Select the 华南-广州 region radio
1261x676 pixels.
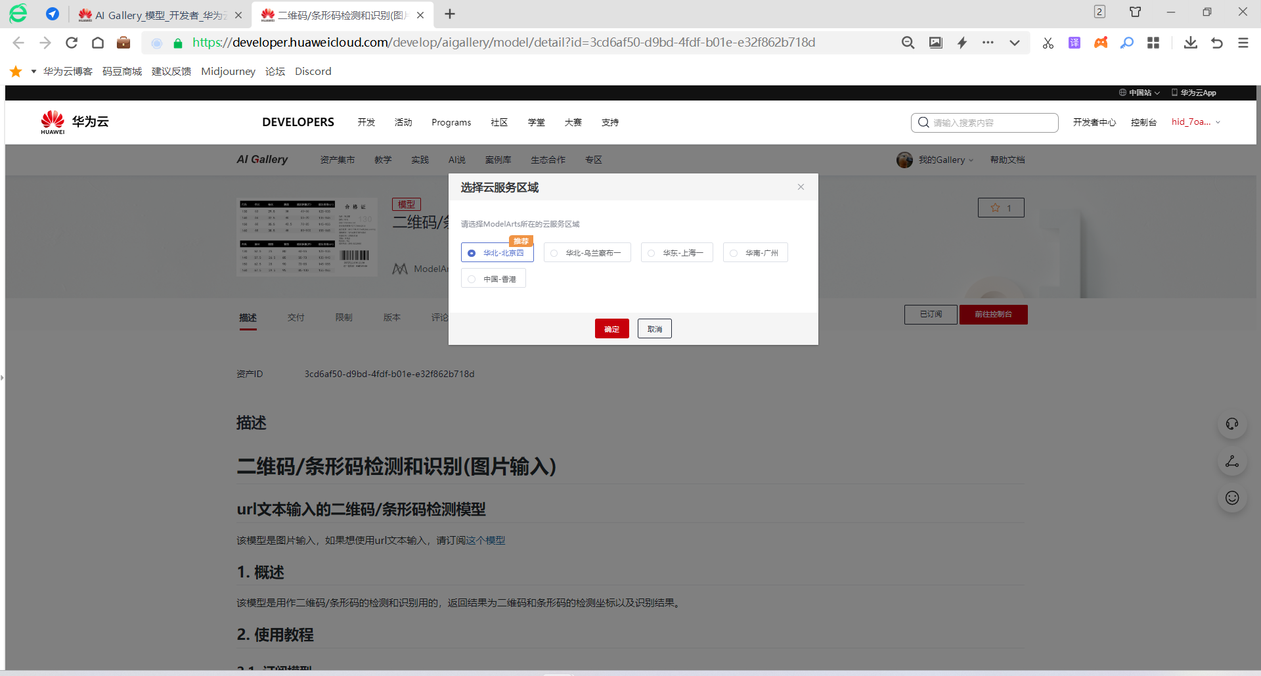(x=755, y=253)
